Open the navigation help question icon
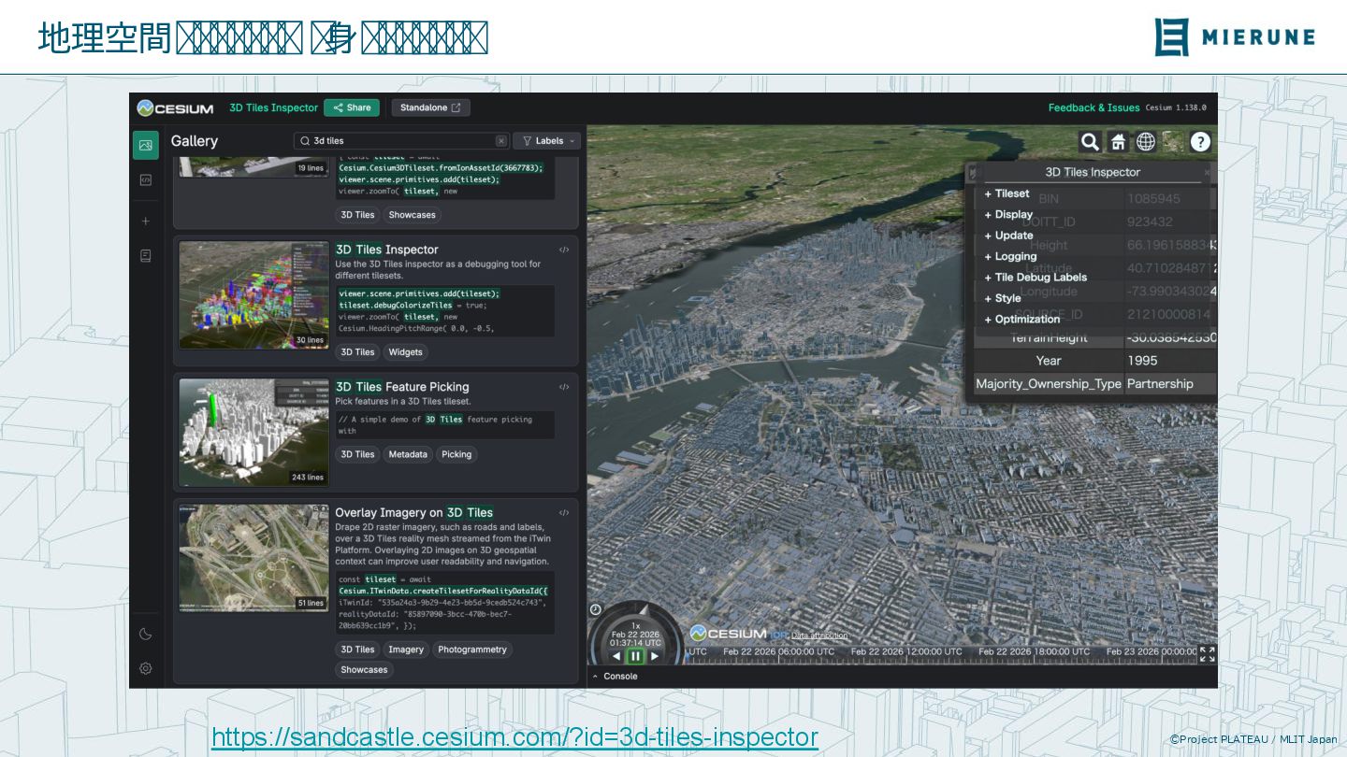Image resolution: width=1347 pixels, height=757 pixels. coord(1200,142)
